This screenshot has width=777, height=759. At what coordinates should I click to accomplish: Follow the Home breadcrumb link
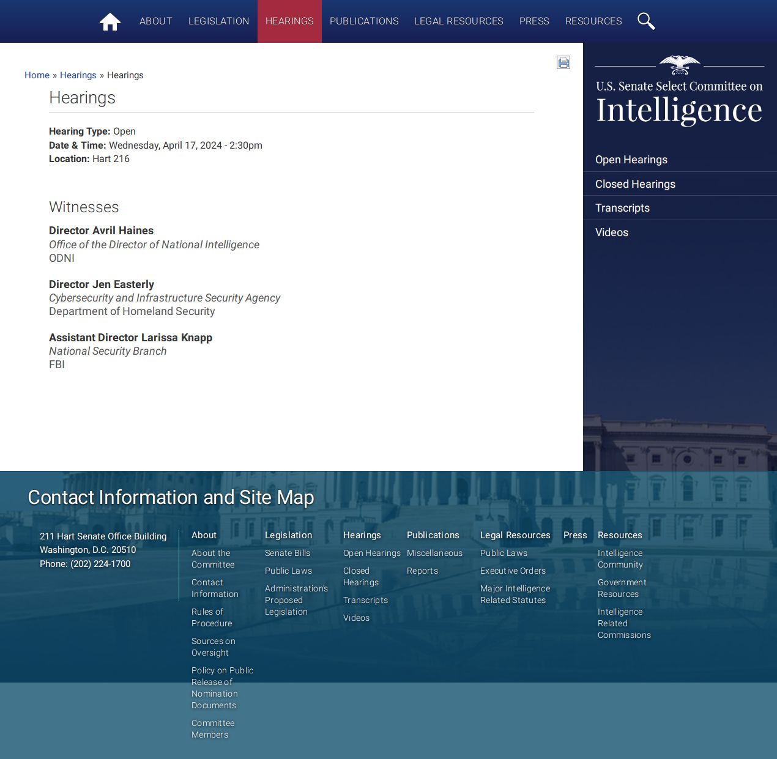37,75
